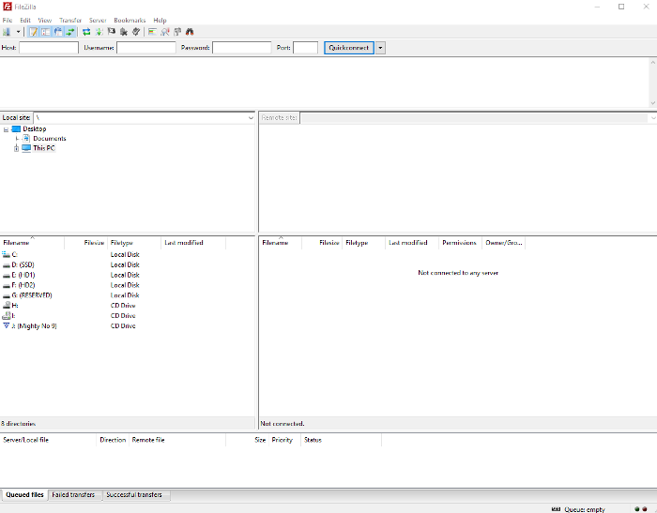Click the Port input field
Image resolution: width=657 pixels, height=513 pixels.
305,48
